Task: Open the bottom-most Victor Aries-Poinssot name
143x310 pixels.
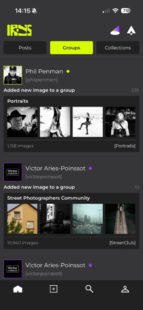Action: [x=55, y=265]
